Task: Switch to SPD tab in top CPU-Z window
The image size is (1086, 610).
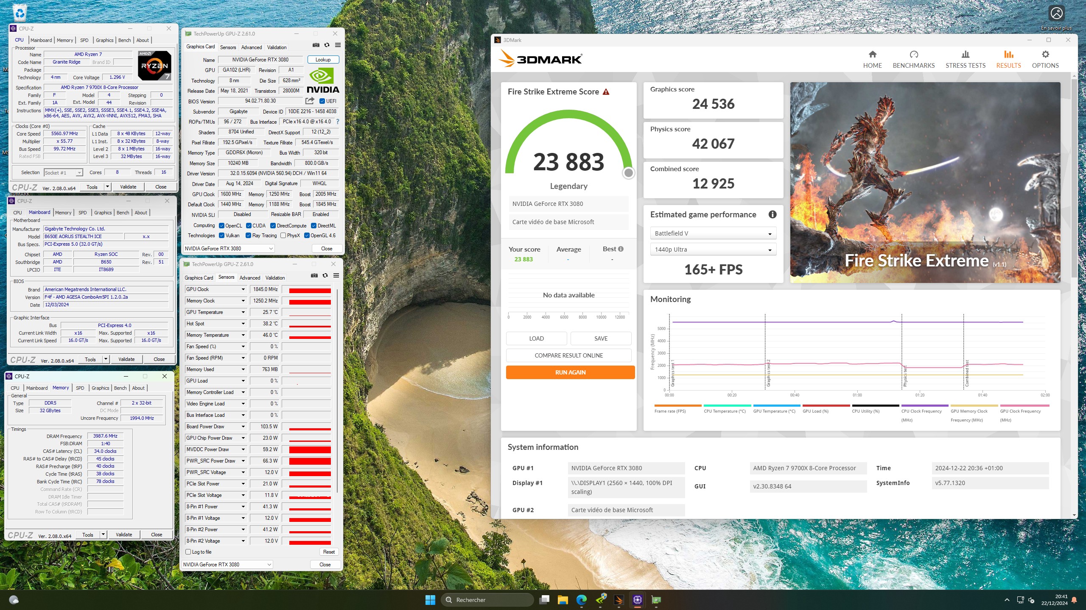Action: click(x=84, y=40)
